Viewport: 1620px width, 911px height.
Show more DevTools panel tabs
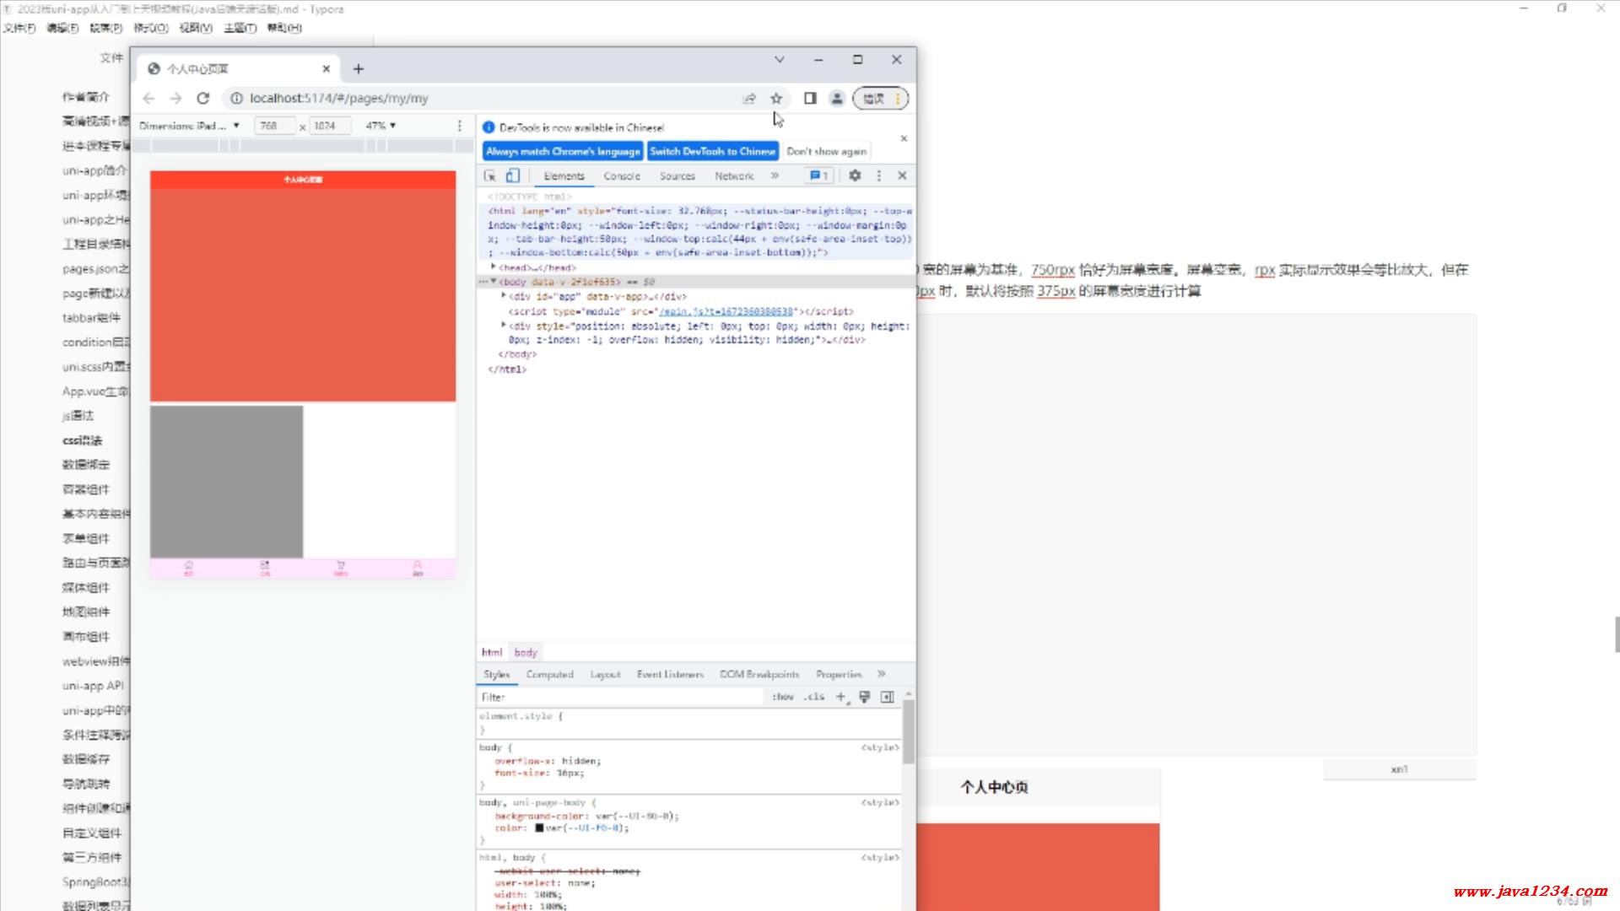(x=775, y=175)
